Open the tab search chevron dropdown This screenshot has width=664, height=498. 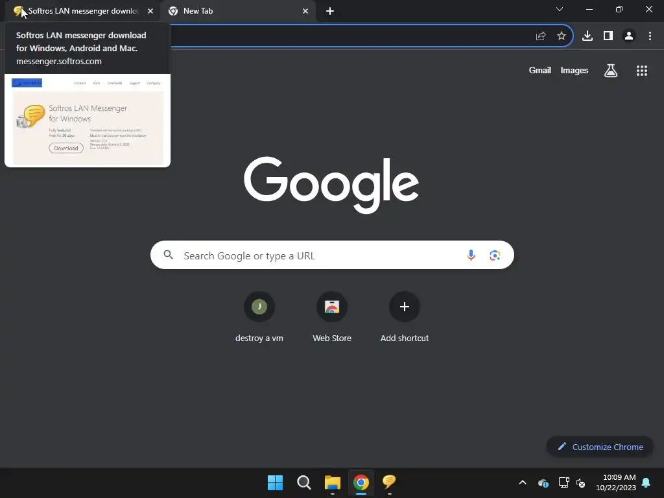point(560,9)
